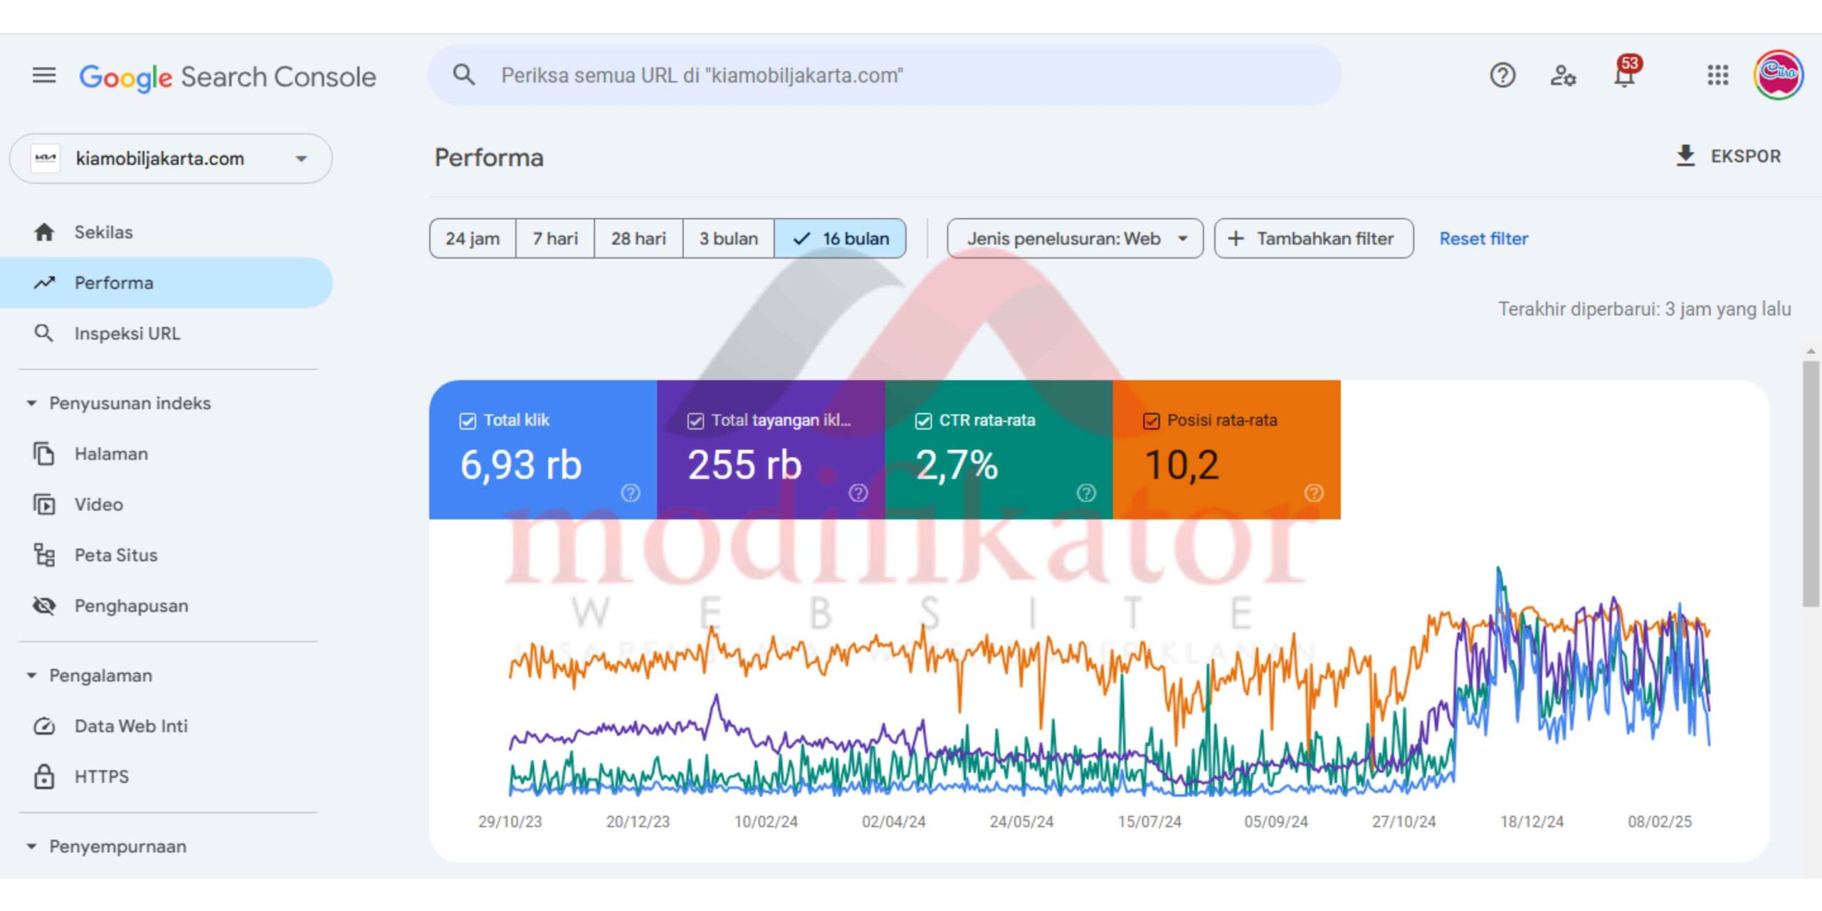Click the 29/10/23 date on chart axis
The height and width of the screenshot is (911, 1822).
510,821
